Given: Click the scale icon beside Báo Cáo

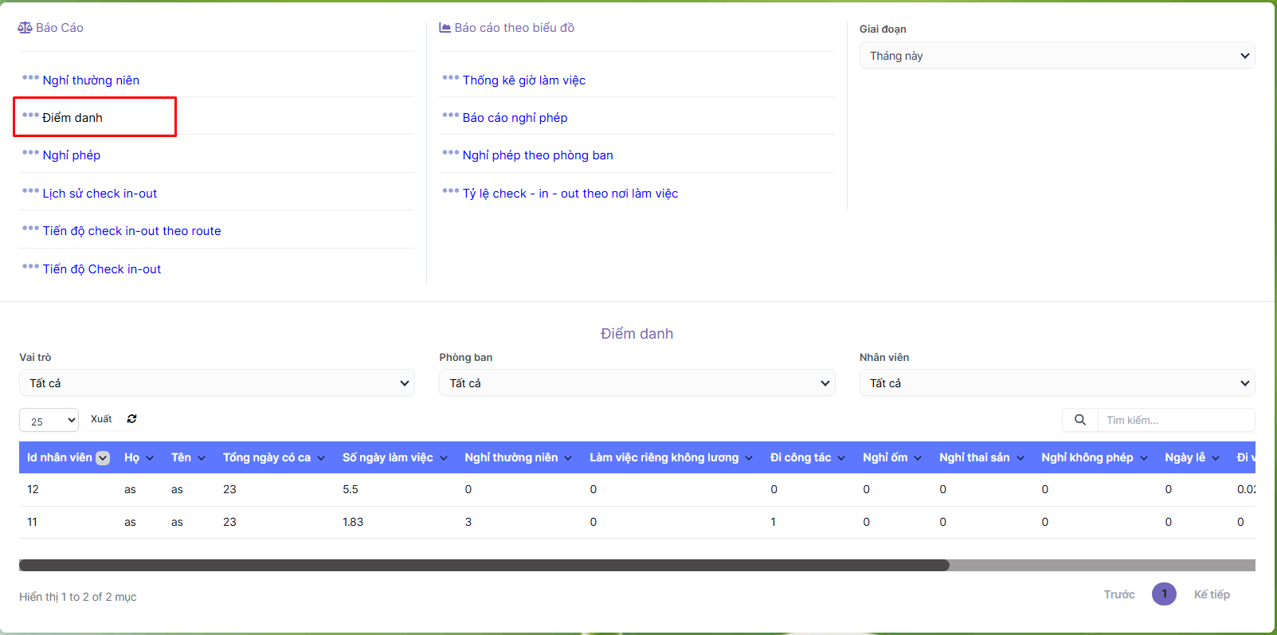Looking at the screenshot, I should [x=25, y=28].
